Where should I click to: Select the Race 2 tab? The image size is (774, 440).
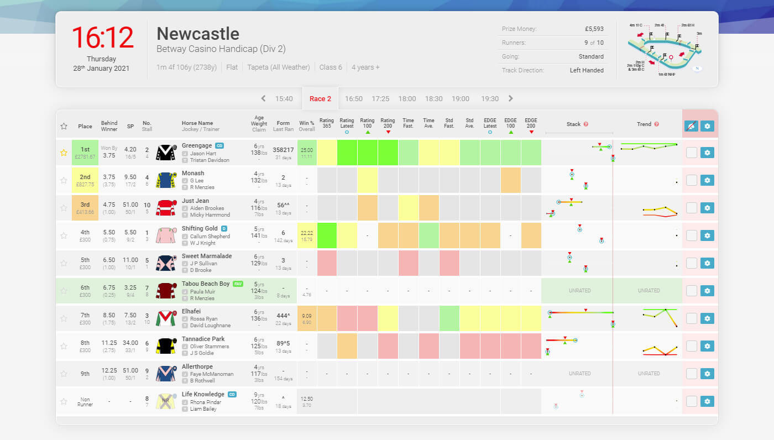click(x=321, y=98)
